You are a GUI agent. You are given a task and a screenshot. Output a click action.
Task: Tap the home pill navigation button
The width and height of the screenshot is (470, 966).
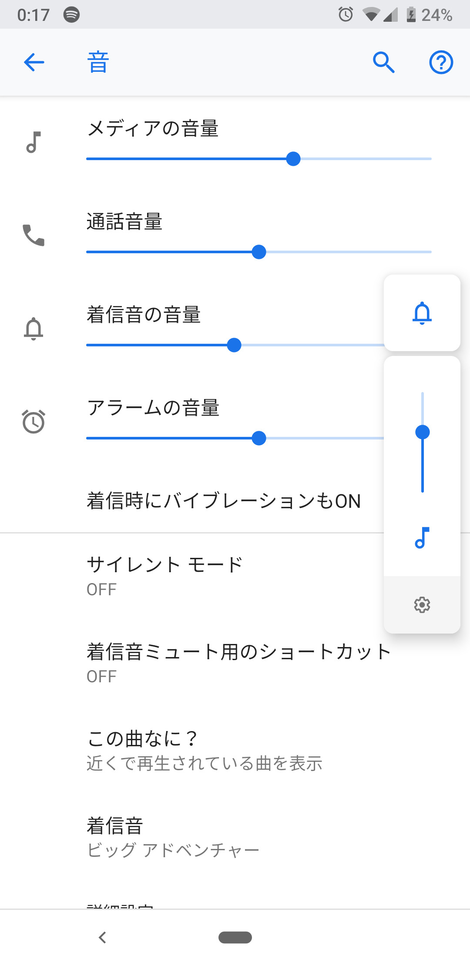point(235,937)
